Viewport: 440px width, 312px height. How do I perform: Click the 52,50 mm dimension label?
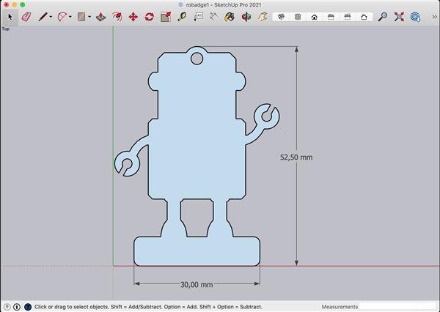pos(296,157)
